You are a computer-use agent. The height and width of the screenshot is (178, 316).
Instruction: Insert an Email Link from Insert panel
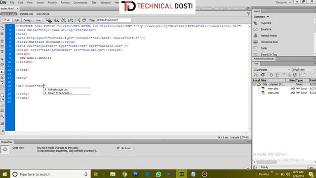pos(266,29)
